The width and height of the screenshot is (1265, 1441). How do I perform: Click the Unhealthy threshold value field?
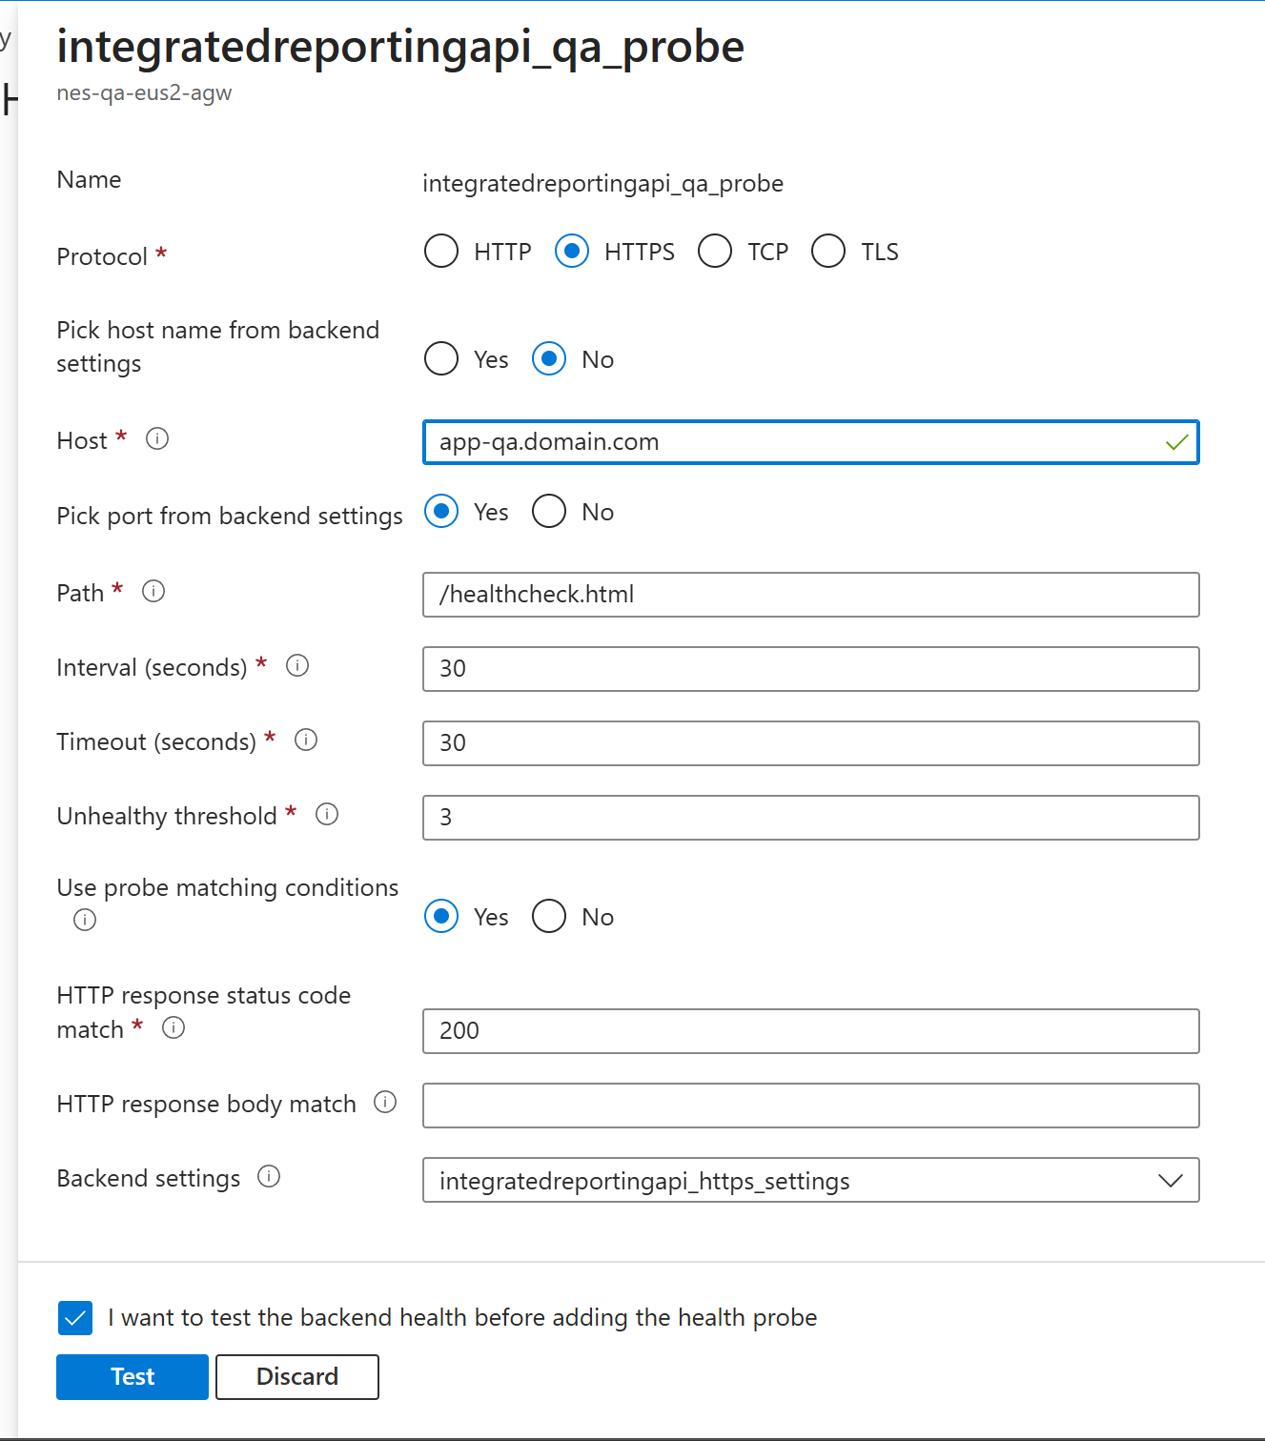[810, 817]
